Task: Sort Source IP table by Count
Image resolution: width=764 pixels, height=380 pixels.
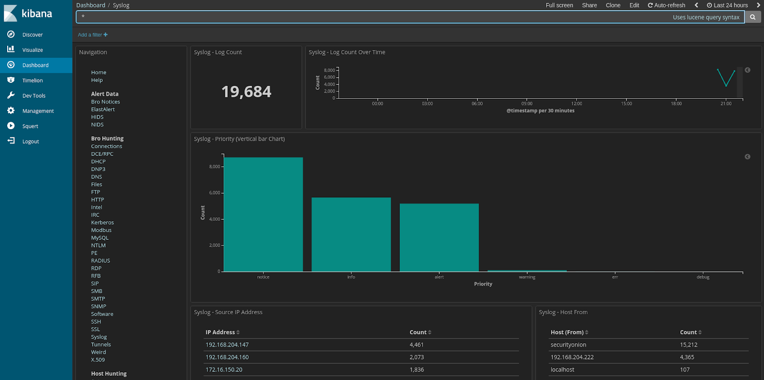Action: [x=420, y=332]
